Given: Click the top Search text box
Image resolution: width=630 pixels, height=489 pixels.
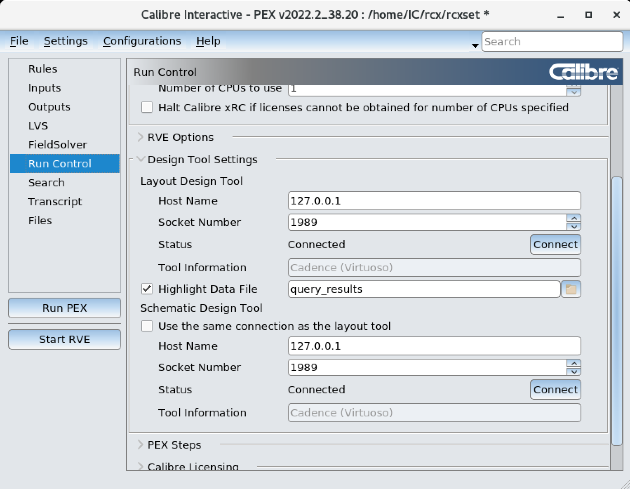Looking at the screenshot, I should pyautogui.click(x=552, y=42).
